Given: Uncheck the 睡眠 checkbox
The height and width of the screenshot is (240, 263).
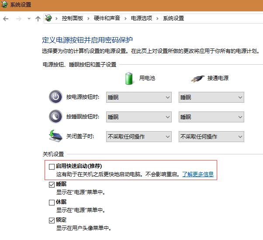Looking at the screenshot, I should (x=52, y=184).
